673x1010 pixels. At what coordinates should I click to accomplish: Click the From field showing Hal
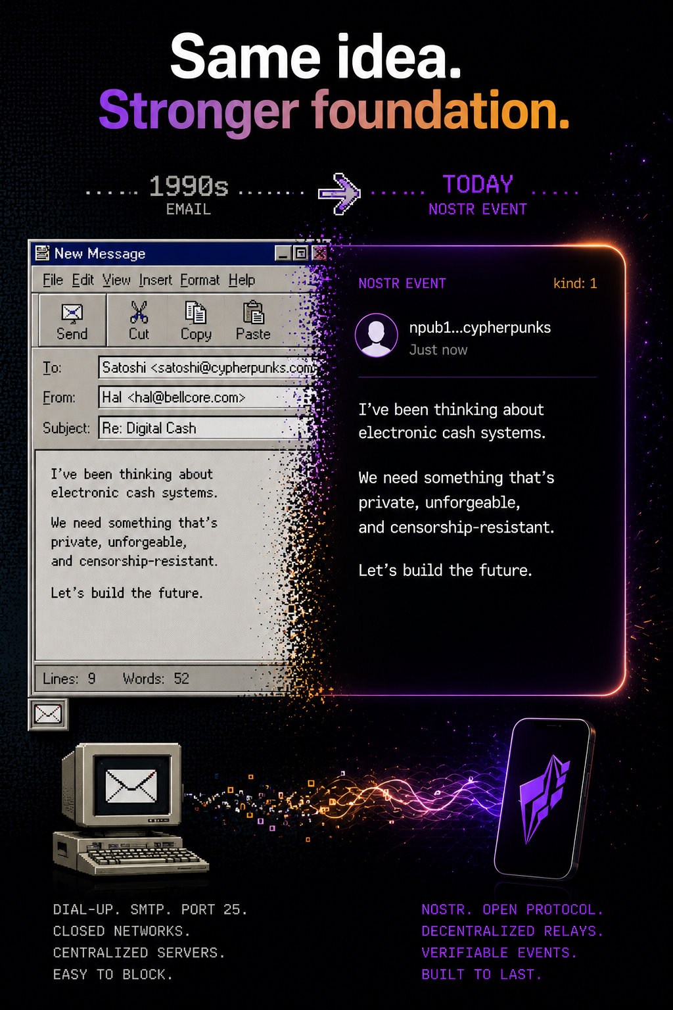coord(204,397)
